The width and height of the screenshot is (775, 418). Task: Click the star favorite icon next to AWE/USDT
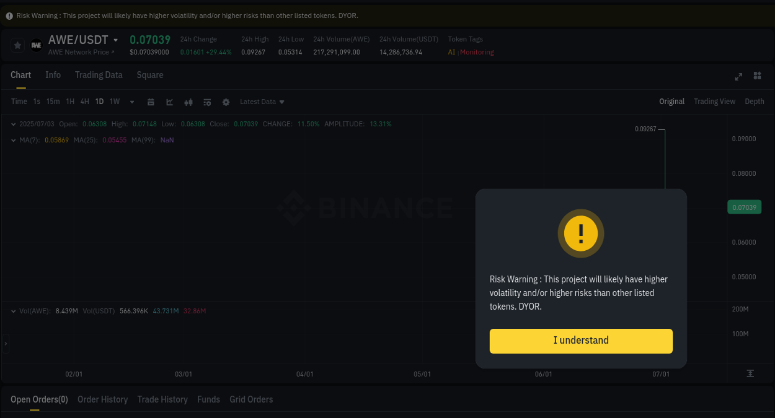[17, 45]
